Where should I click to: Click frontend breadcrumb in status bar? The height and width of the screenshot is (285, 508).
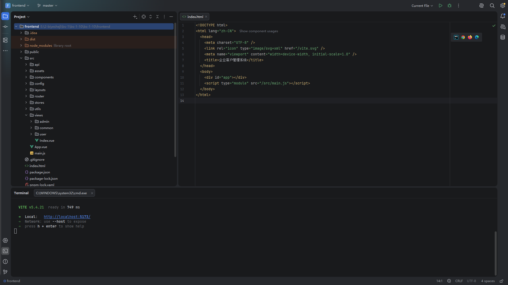pos(12,281)
